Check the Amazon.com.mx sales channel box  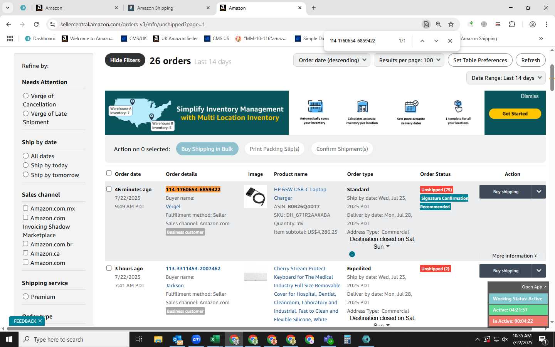[25, 208]
